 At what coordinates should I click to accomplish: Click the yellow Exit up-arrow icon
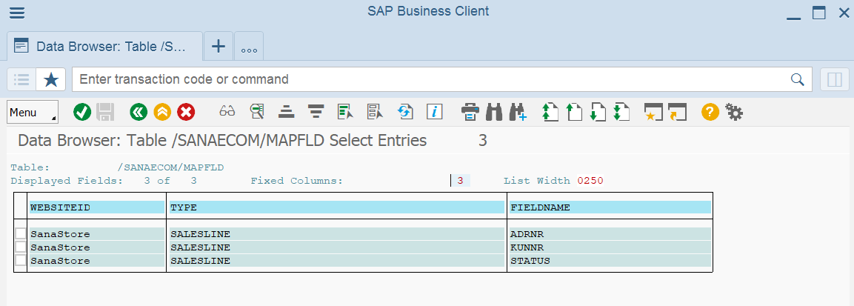tap(162, 112)
